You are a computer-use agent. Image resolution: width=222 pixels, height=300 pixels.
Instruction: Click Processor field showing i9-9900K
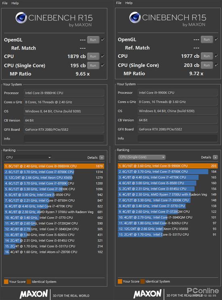[x=178, y=93]
